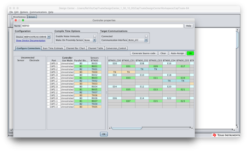Screen dimensions: 248x152
Task: Click the E00 electrode cell
Action: pos(115,63)
